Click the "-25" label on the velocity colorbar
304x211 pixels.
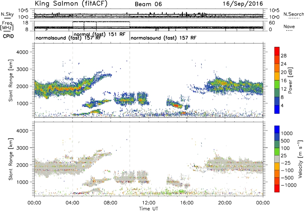287,163
